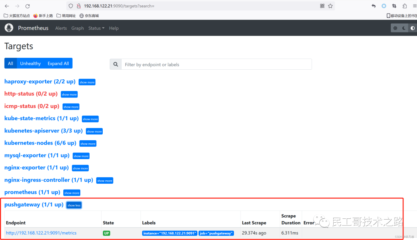Image resolution: width=417 pixels, height=240 pixels.
Task: Open the pushgateway metrics endpoint link
Action: (x=41, y=233)
